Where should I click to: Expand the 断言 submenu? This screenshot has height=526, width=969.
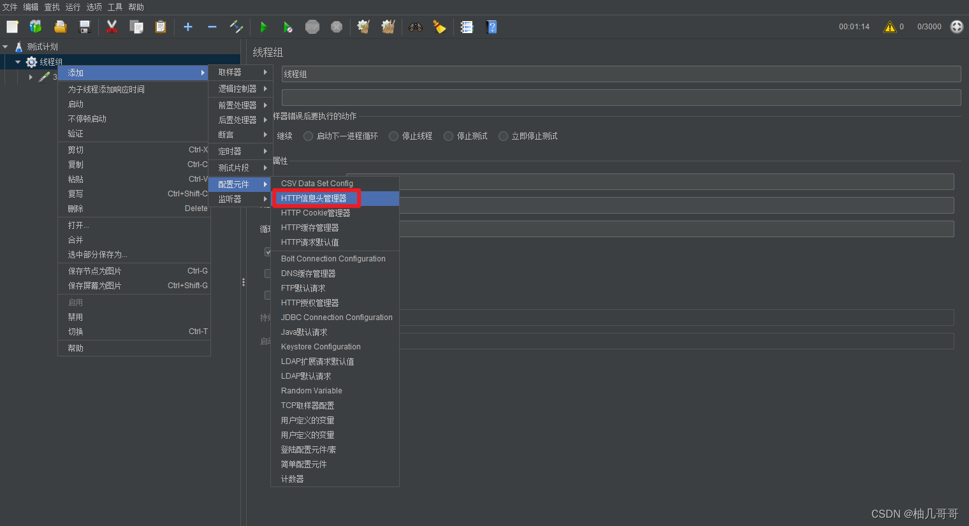click(x=240, y=135)
